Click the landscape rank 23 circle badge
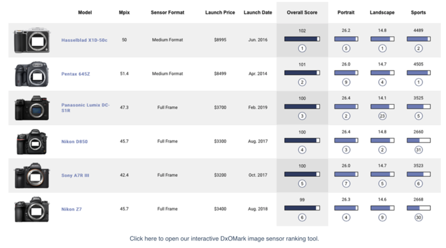 tap(382, 116)
